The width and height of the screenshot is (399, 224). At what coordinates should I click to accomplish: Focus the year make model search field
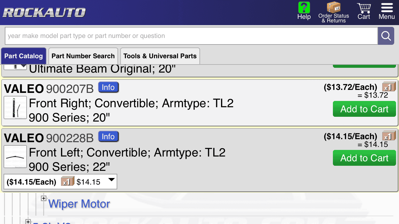[191, 36]
